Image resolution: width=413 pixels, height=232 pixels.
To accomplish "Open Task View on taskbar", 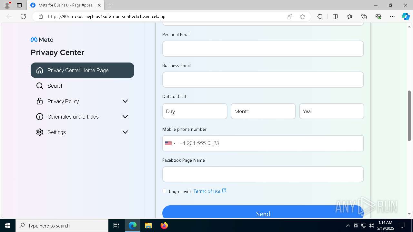I will click(116, 226).
